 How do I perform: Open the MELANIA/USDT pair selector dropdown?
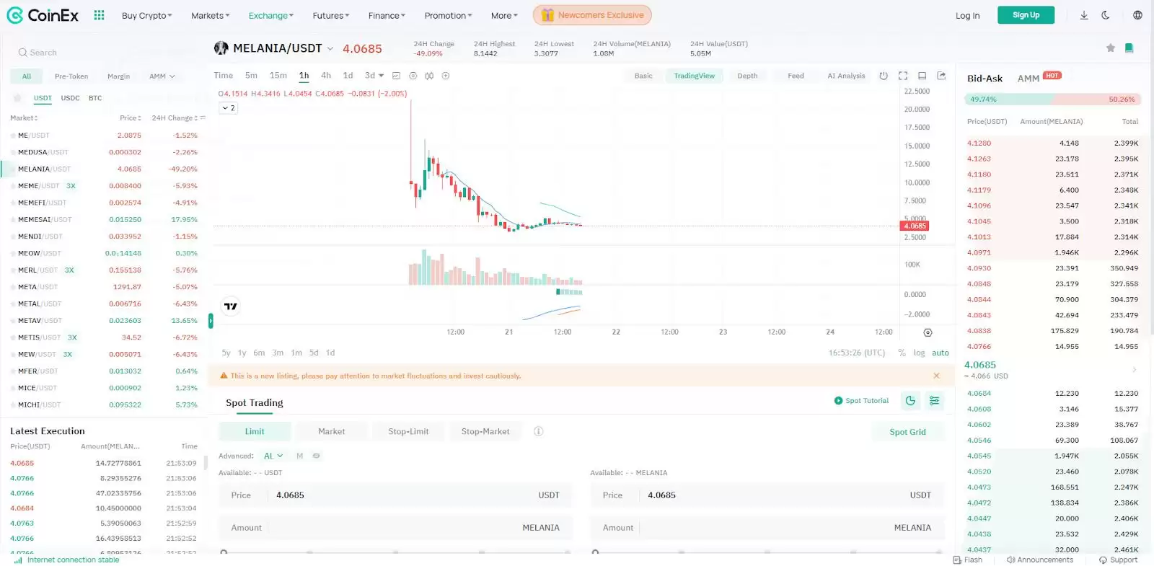point(330,49)
